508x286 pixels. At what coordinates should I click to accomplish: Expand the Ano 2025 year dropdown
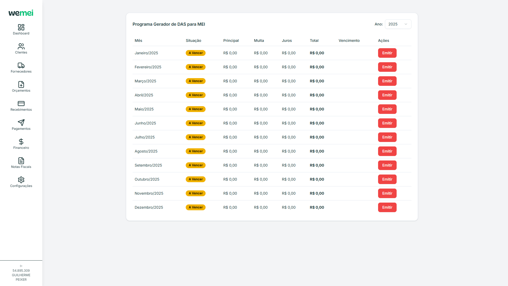[x=398, y=24]
